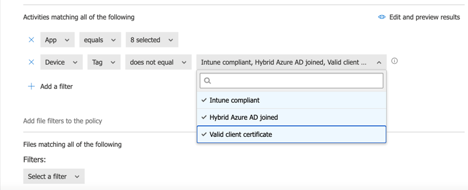Click the search magnifier icon in dropdown
The width and height of the screenshot is (468, 190).
(x=208, y=81)
